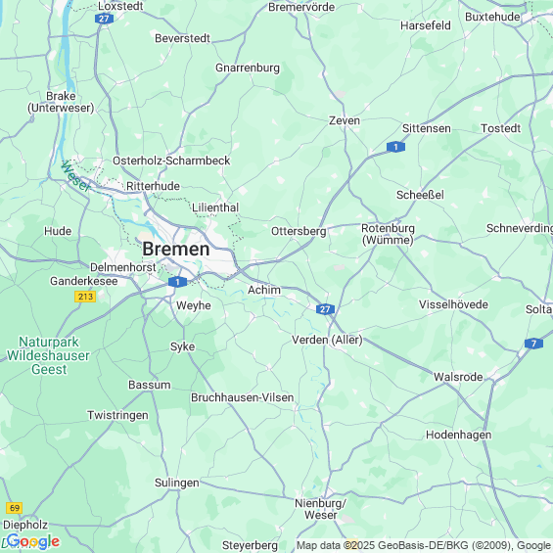This screenshot has width=553, height=553.
Task: Select the Bremen city label
Action: point(176,249)
